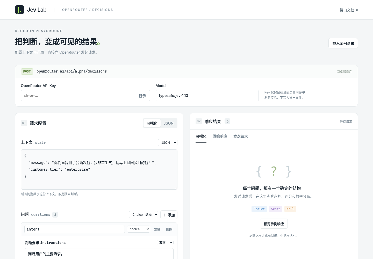Open the 接口文档 external link
The image size is (373, 259).
(x=349, y=10)
